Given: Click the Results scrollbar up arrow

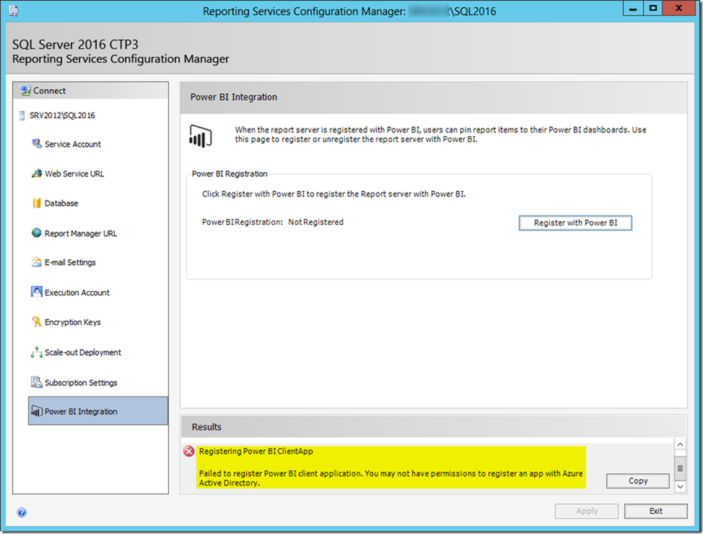Looking at the screenshot, I should (x=680, y=445).
